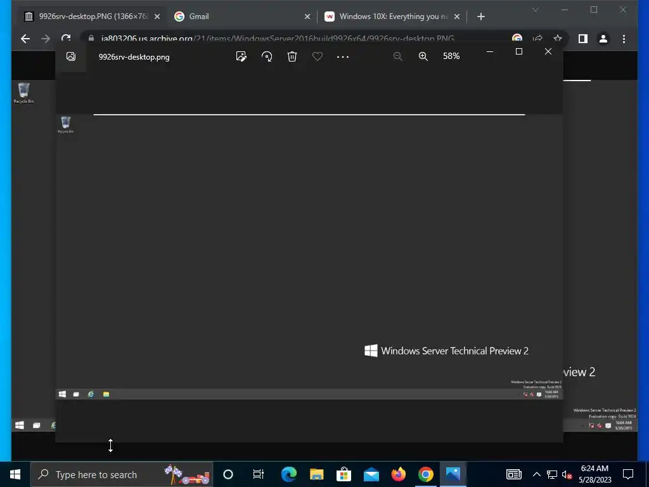Viewport: 649px width, 487px height.
Task: Click the 58% zoom level value
Action: 451,56
